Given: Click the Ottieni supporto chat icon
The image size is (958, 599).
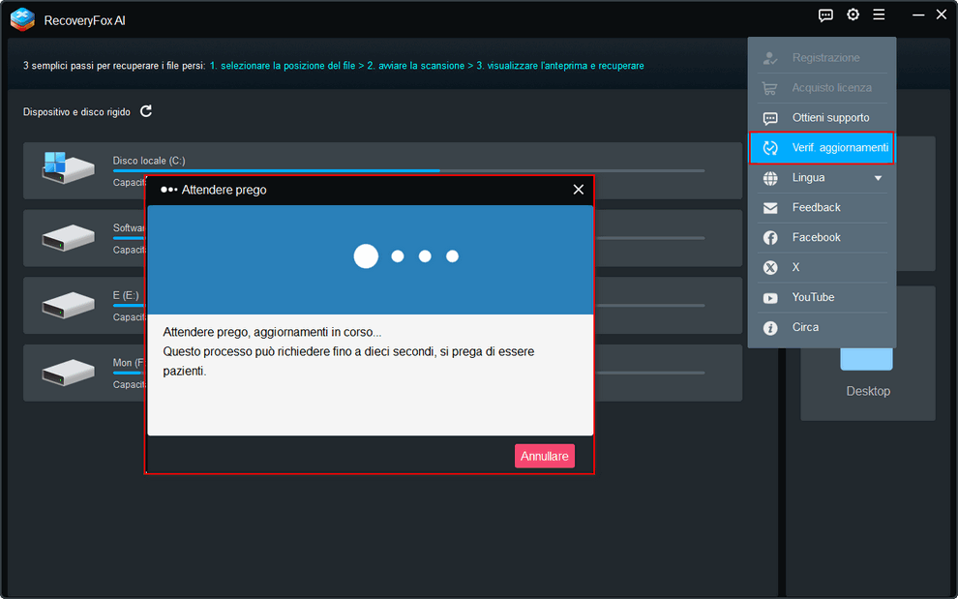Looking at the screenshot, I should point(770,118).
